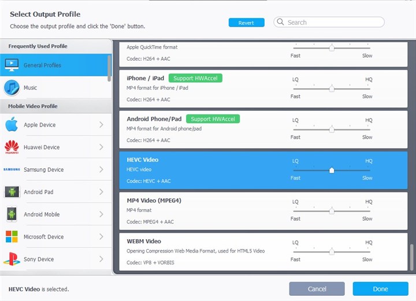This screenshot has width=416, height=301.
Task: Click the profile list vertical scrollbar
Action: [412, 257]
